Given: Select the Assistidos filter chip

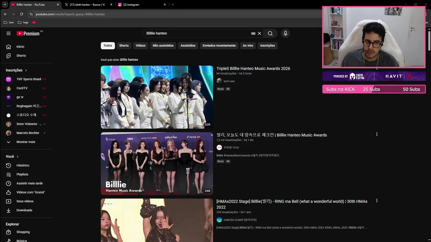Looking at the screenshot, I should [188, 45].
